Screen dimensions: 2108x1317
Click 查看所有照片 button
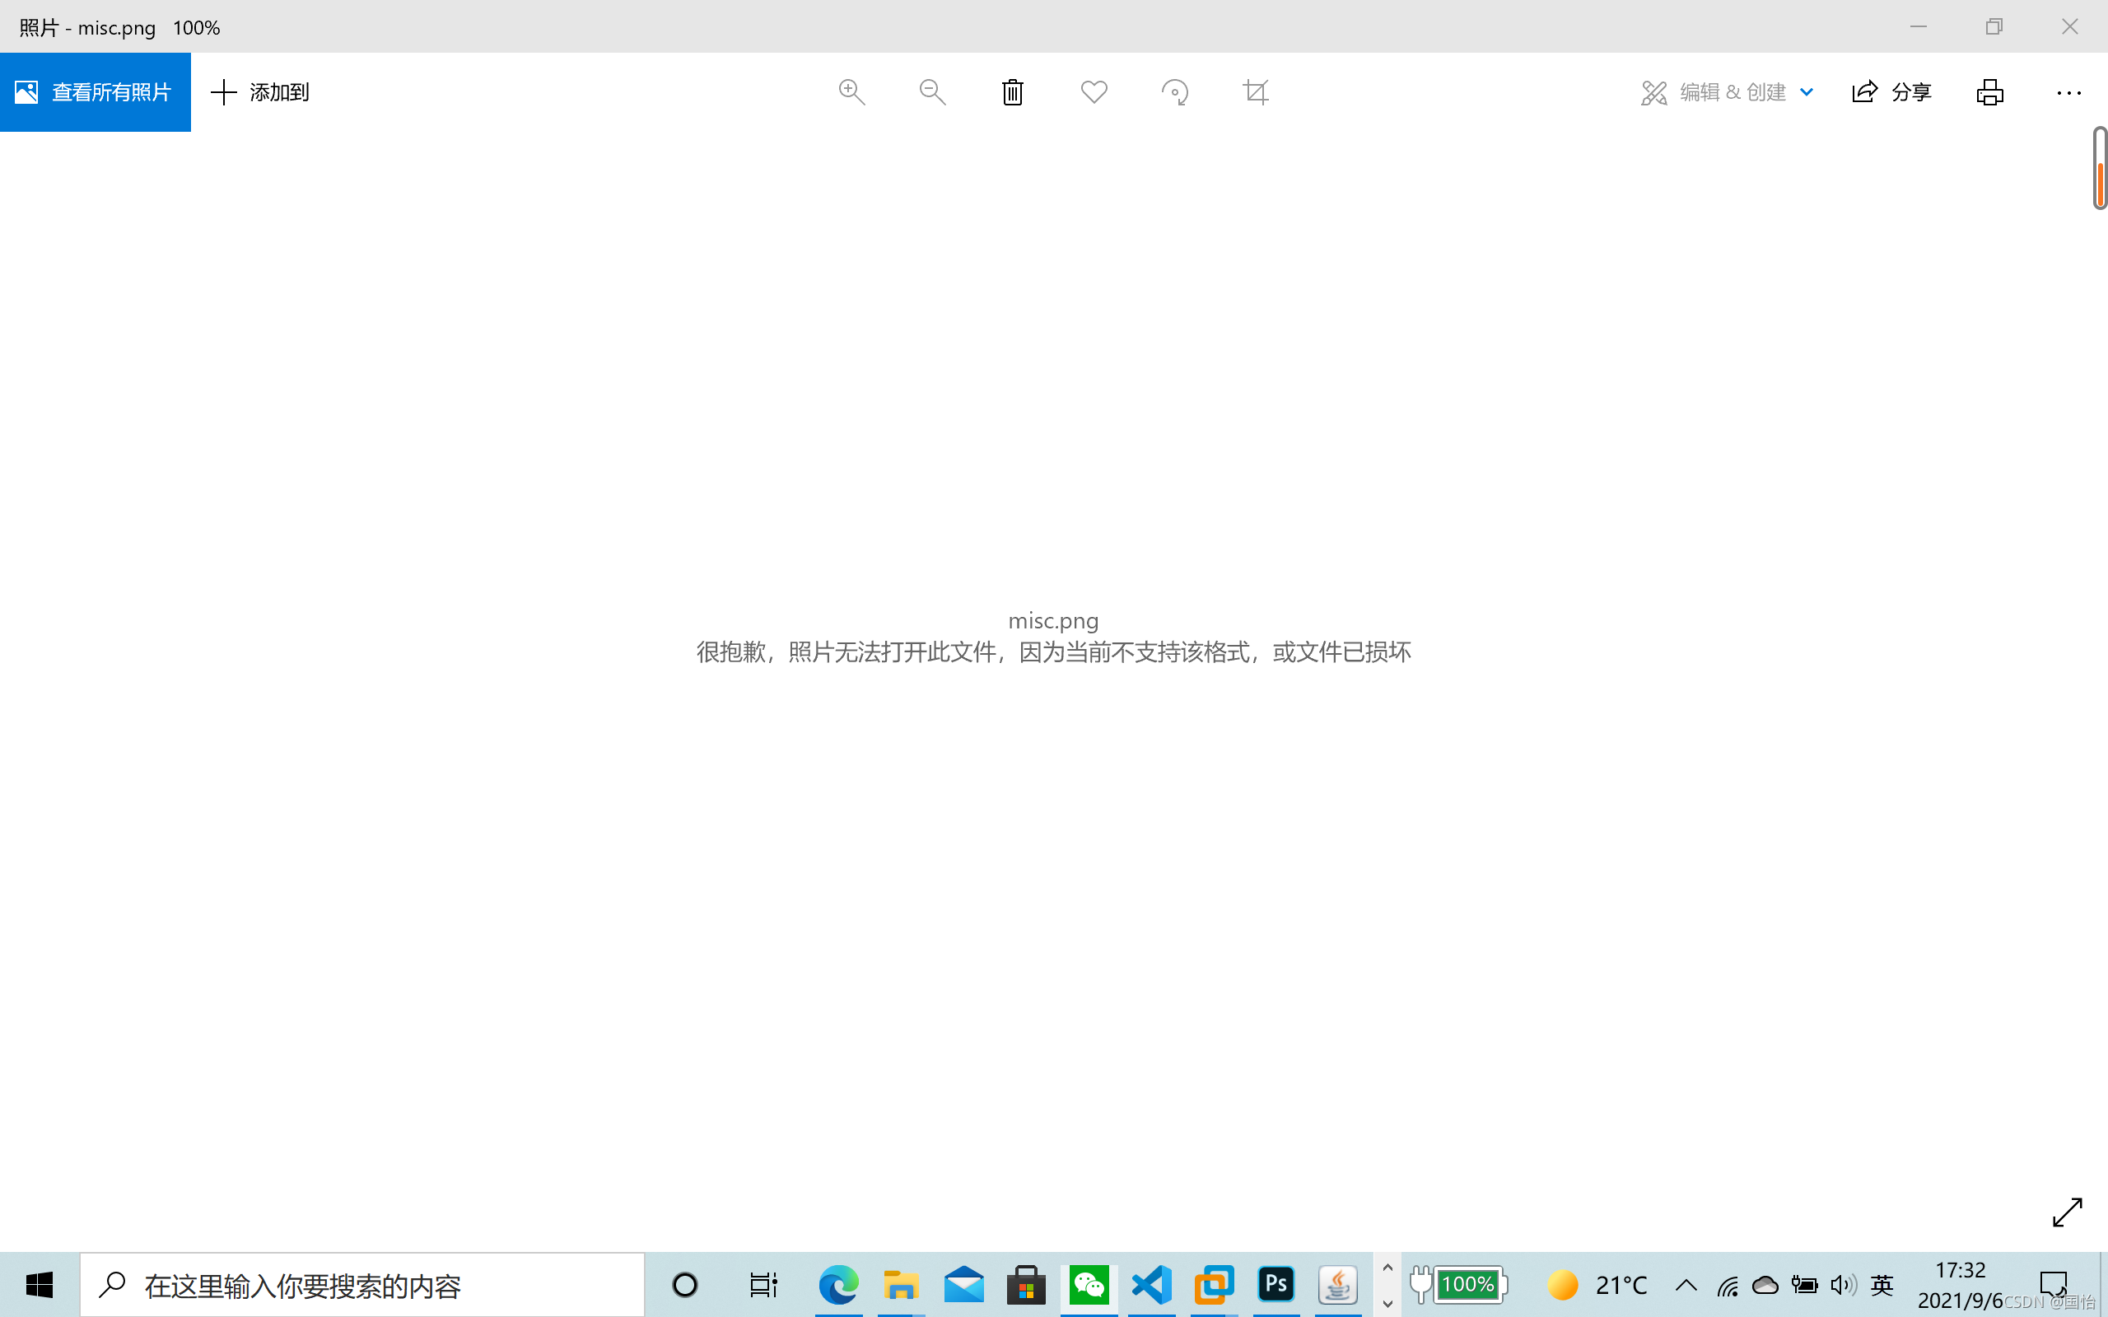(96, 91)
